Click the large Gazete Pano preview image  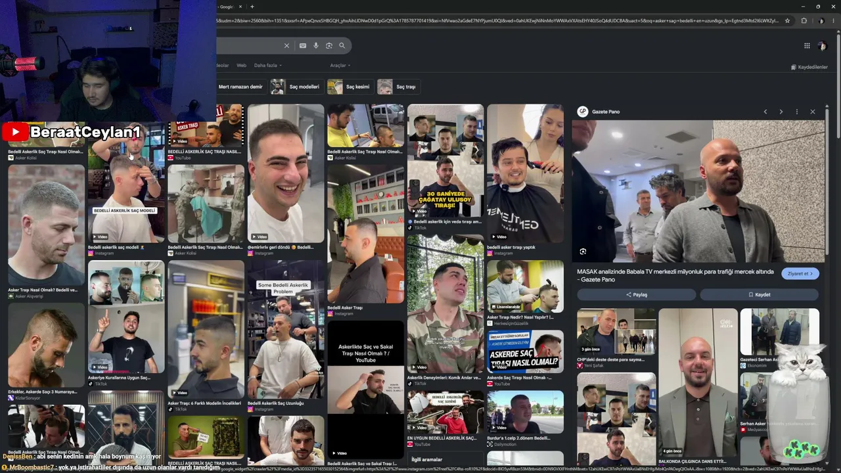[x=698, y=191]
